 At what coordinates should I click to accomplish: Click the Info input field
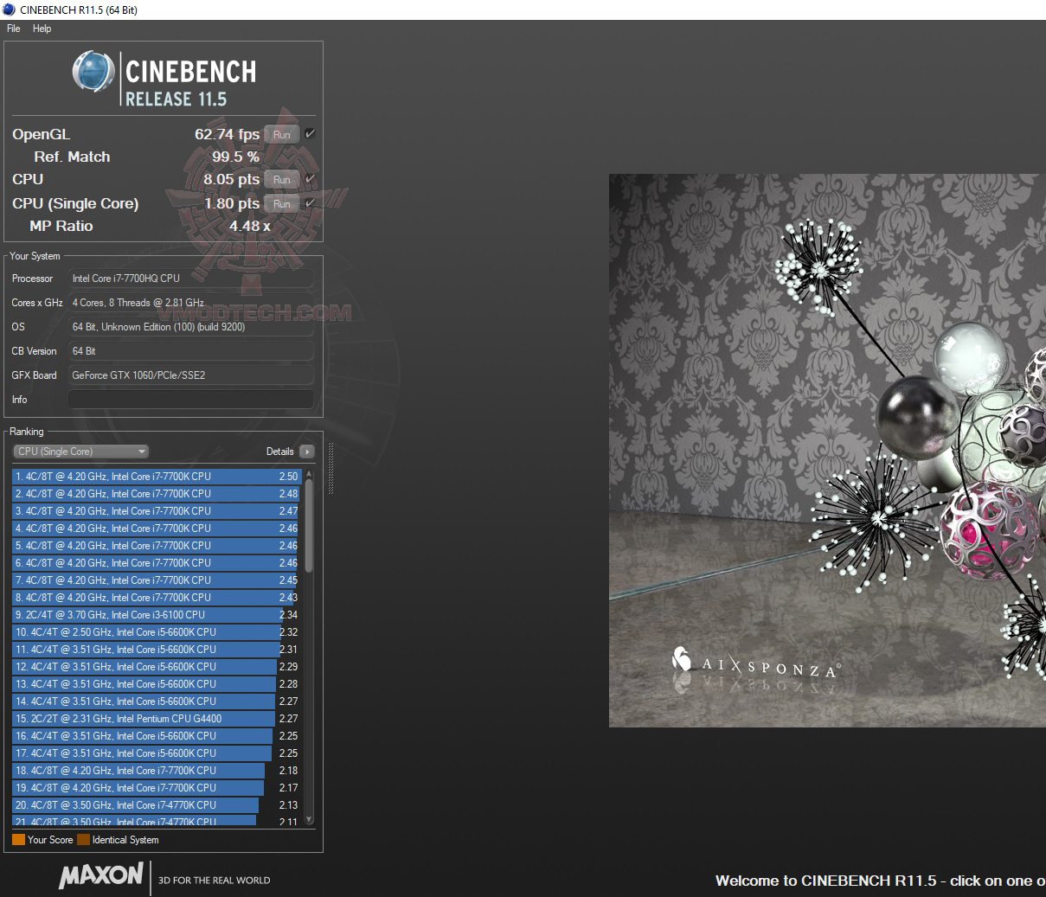coord(190,400)
